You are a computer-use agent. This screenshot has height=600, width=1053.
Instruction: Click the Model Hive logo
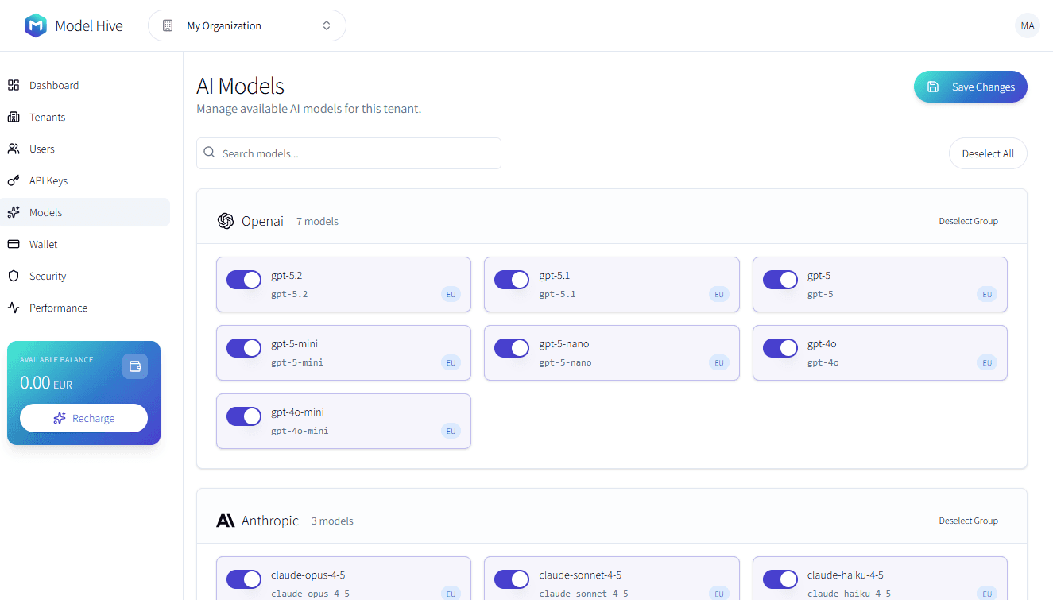(x=35, y=25)
